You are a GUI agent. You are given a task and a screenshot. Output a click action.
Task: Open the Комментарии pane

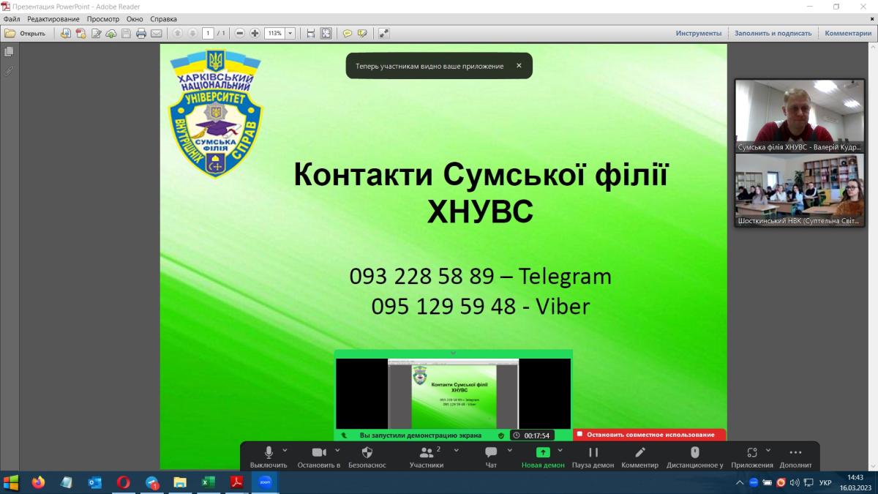click(848, 33)
